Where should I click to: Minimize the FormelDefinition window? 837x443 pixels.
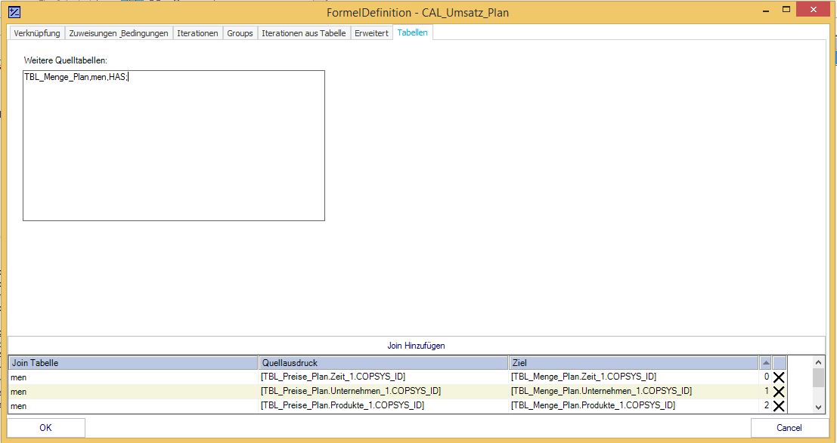click(x=766, y=10)
